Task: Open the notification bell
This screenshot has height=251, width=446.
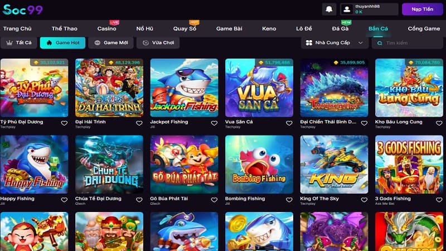Action: tap(329, 9)
